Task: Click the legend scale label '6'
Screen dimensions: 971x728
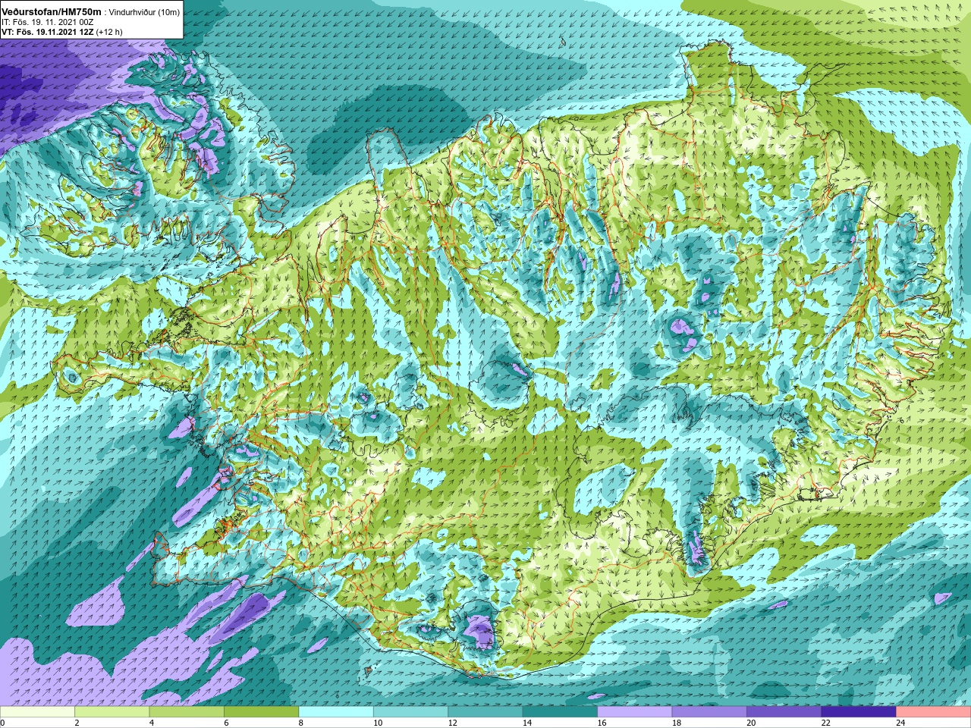Action: [x=226, y=723]
